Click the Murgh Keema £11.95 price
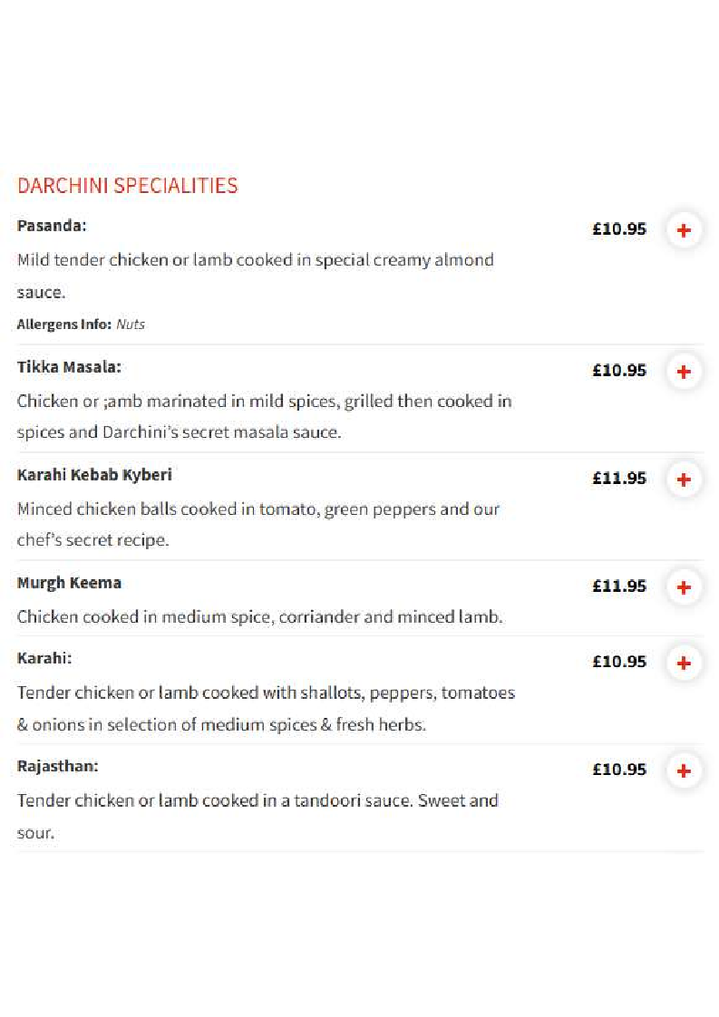Viewport: 719px width, 1017px height. point(619,586)
